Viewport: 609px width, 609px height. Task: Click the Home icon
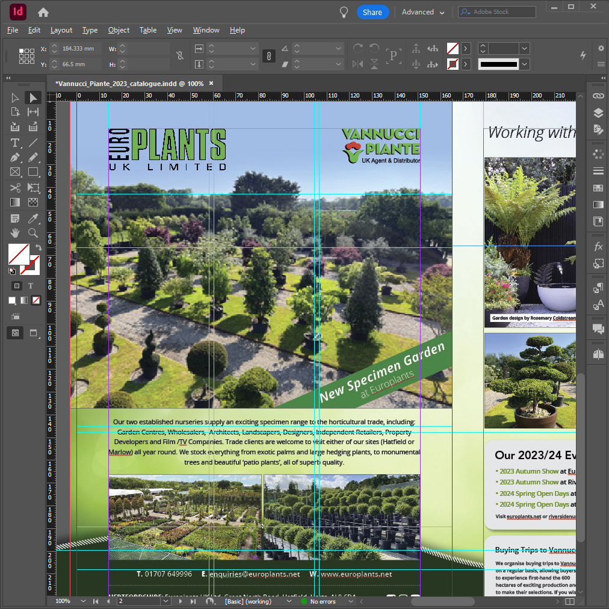tap(43, 13)
